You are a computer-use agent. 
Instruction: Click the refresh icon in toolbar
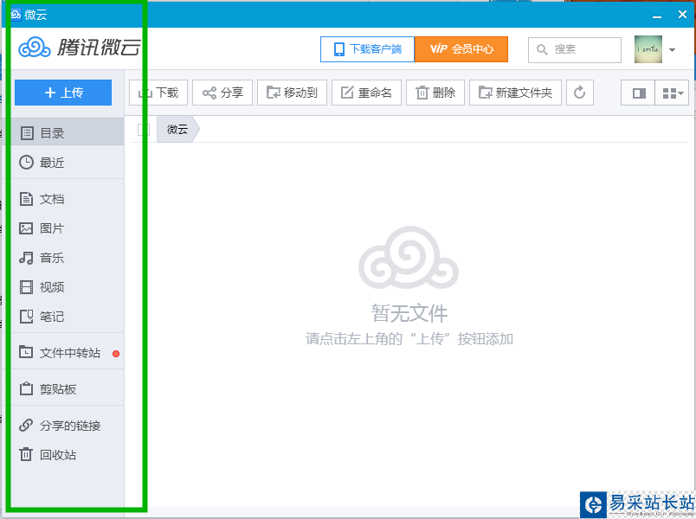580,93
